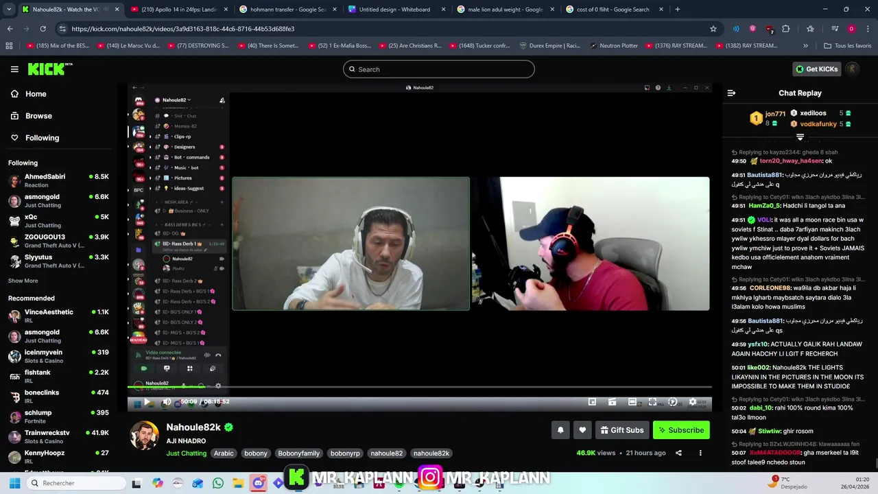Bookmark this page with star
The image size is (878, 494).
(x=713, y=29)
